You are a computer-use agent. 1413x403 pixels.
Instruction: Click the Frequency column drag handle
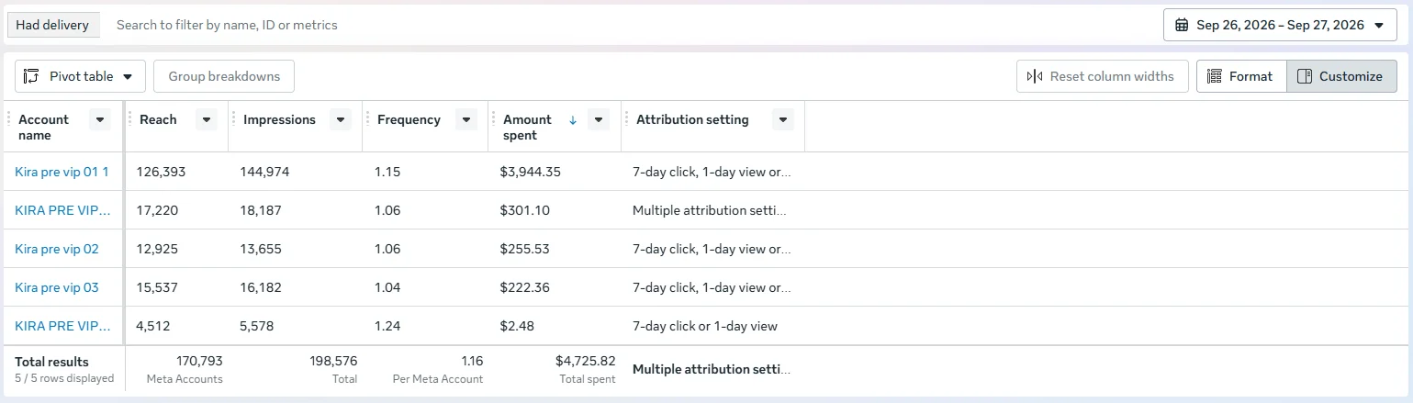pos(368,119)
